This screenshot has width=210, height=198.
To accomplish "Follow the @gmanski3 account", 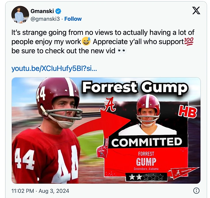I will pos(73,19).
